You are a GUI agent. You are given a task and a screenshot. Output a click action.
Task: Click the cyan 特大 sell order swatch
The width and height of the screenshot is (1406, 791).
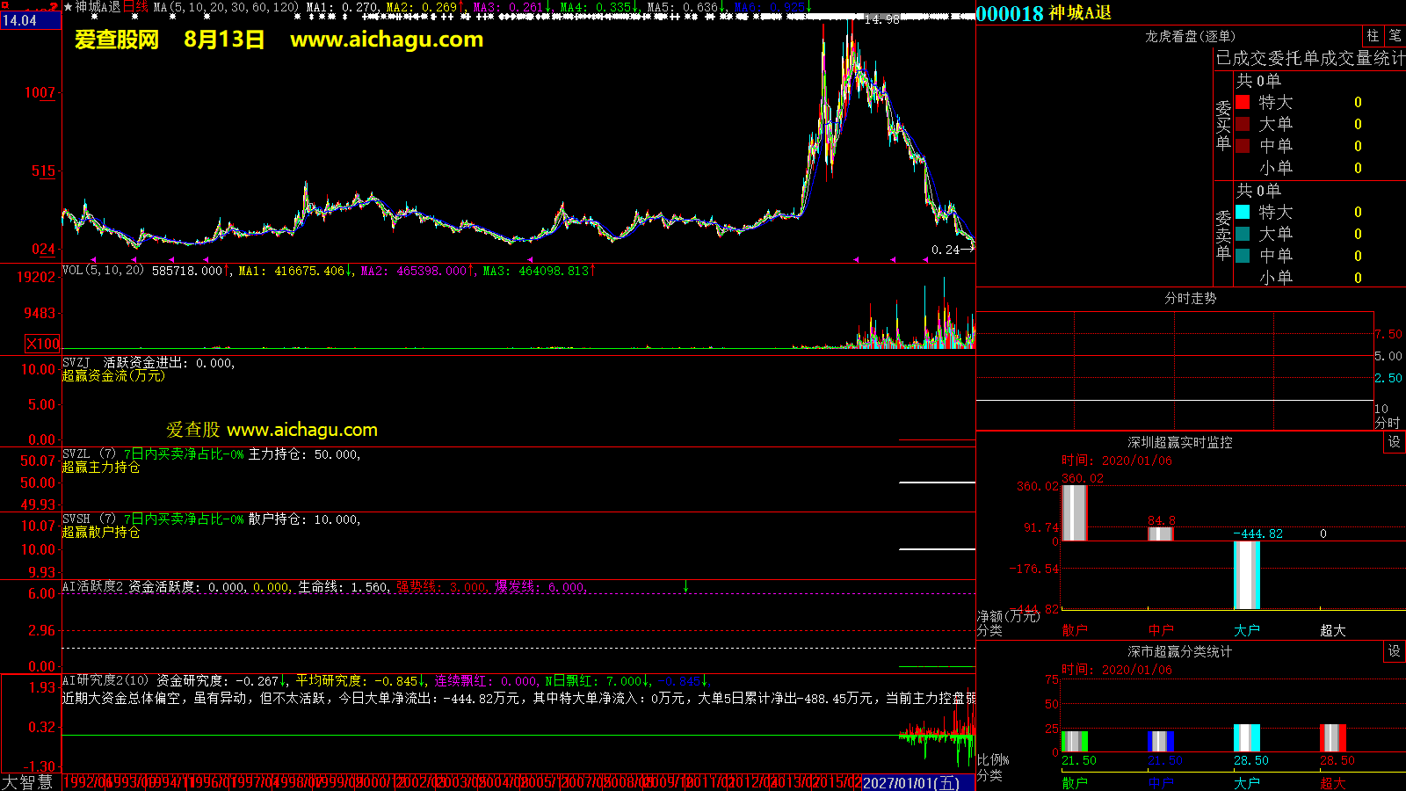pos(1243,212)
